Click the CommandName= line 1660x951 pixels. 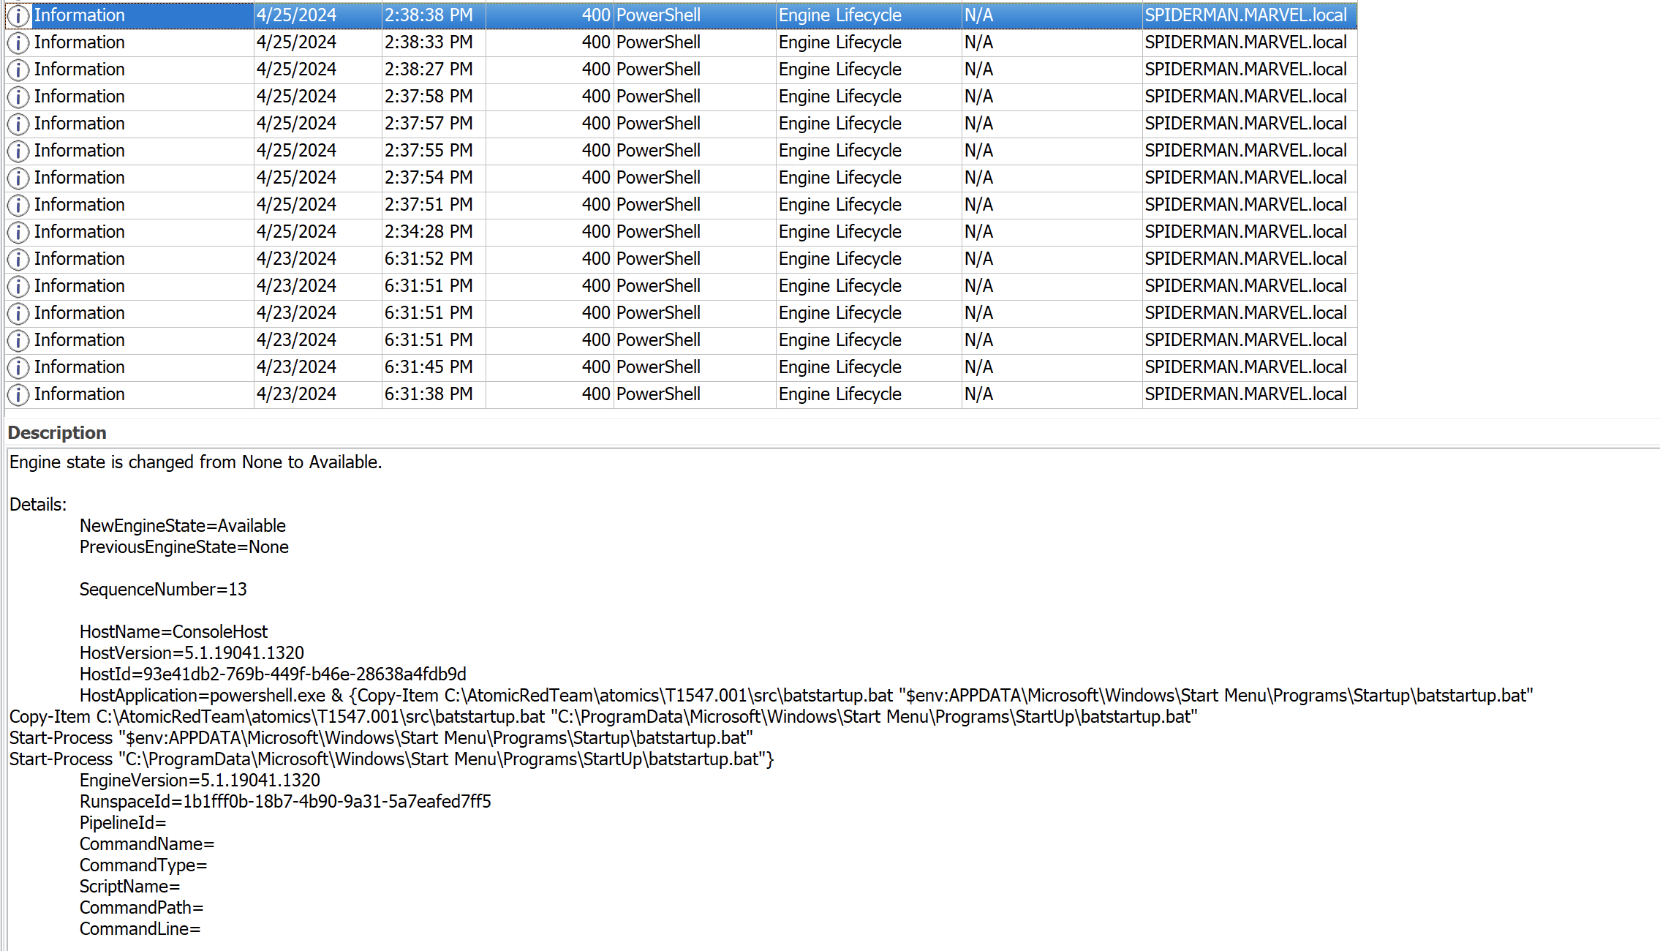(147, 844)
